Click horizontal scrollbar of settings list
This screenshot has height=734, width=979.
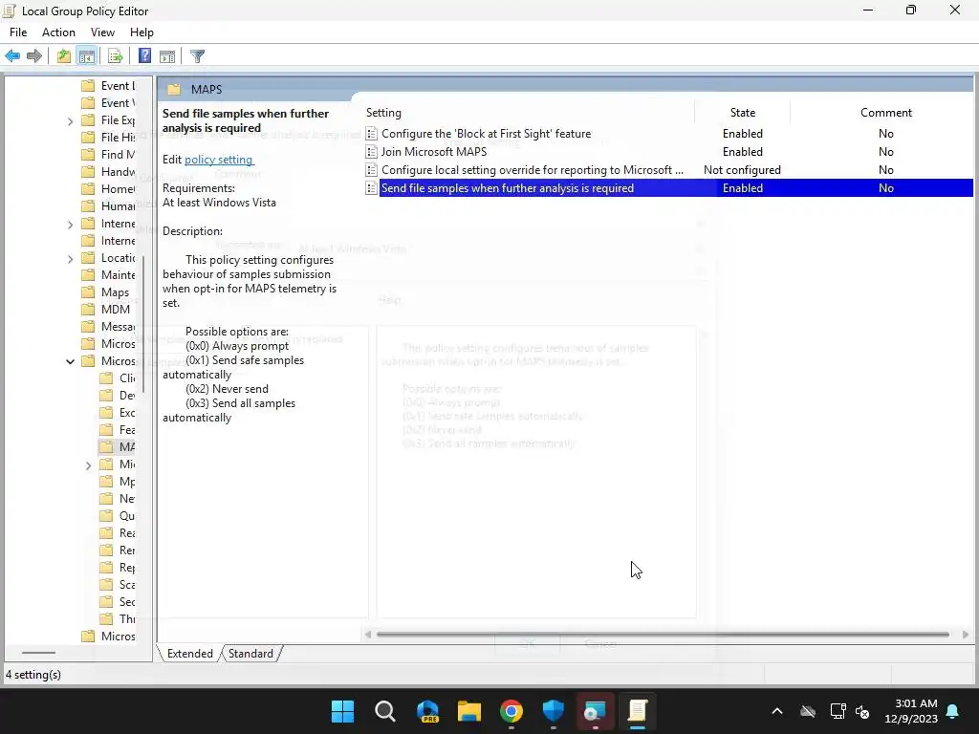pos(663,635)
